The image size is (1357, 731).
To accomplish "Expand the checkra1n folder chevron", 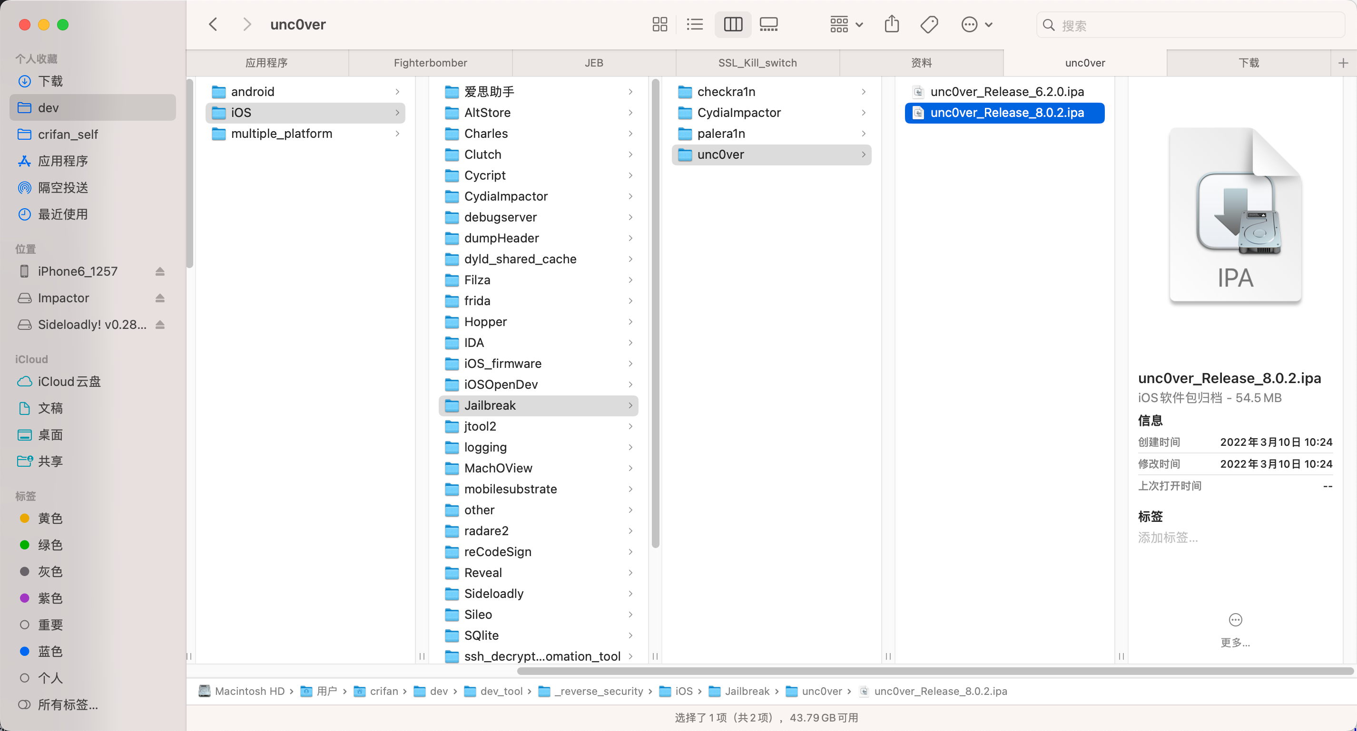I will [x=864, y=92].
